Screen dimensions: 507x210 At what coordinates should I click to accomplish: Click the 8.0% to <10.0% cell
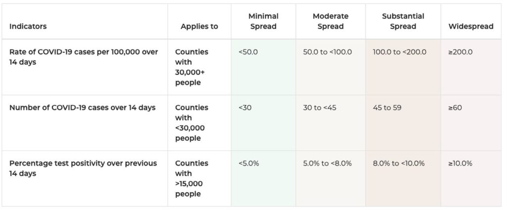point(399,163)
